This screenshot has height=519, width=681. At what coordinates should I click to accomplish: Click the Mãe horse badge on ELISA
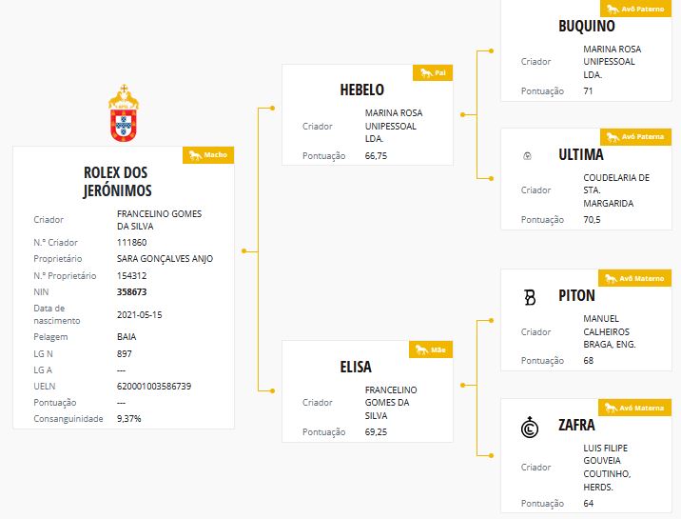click(x=431, y=349)
